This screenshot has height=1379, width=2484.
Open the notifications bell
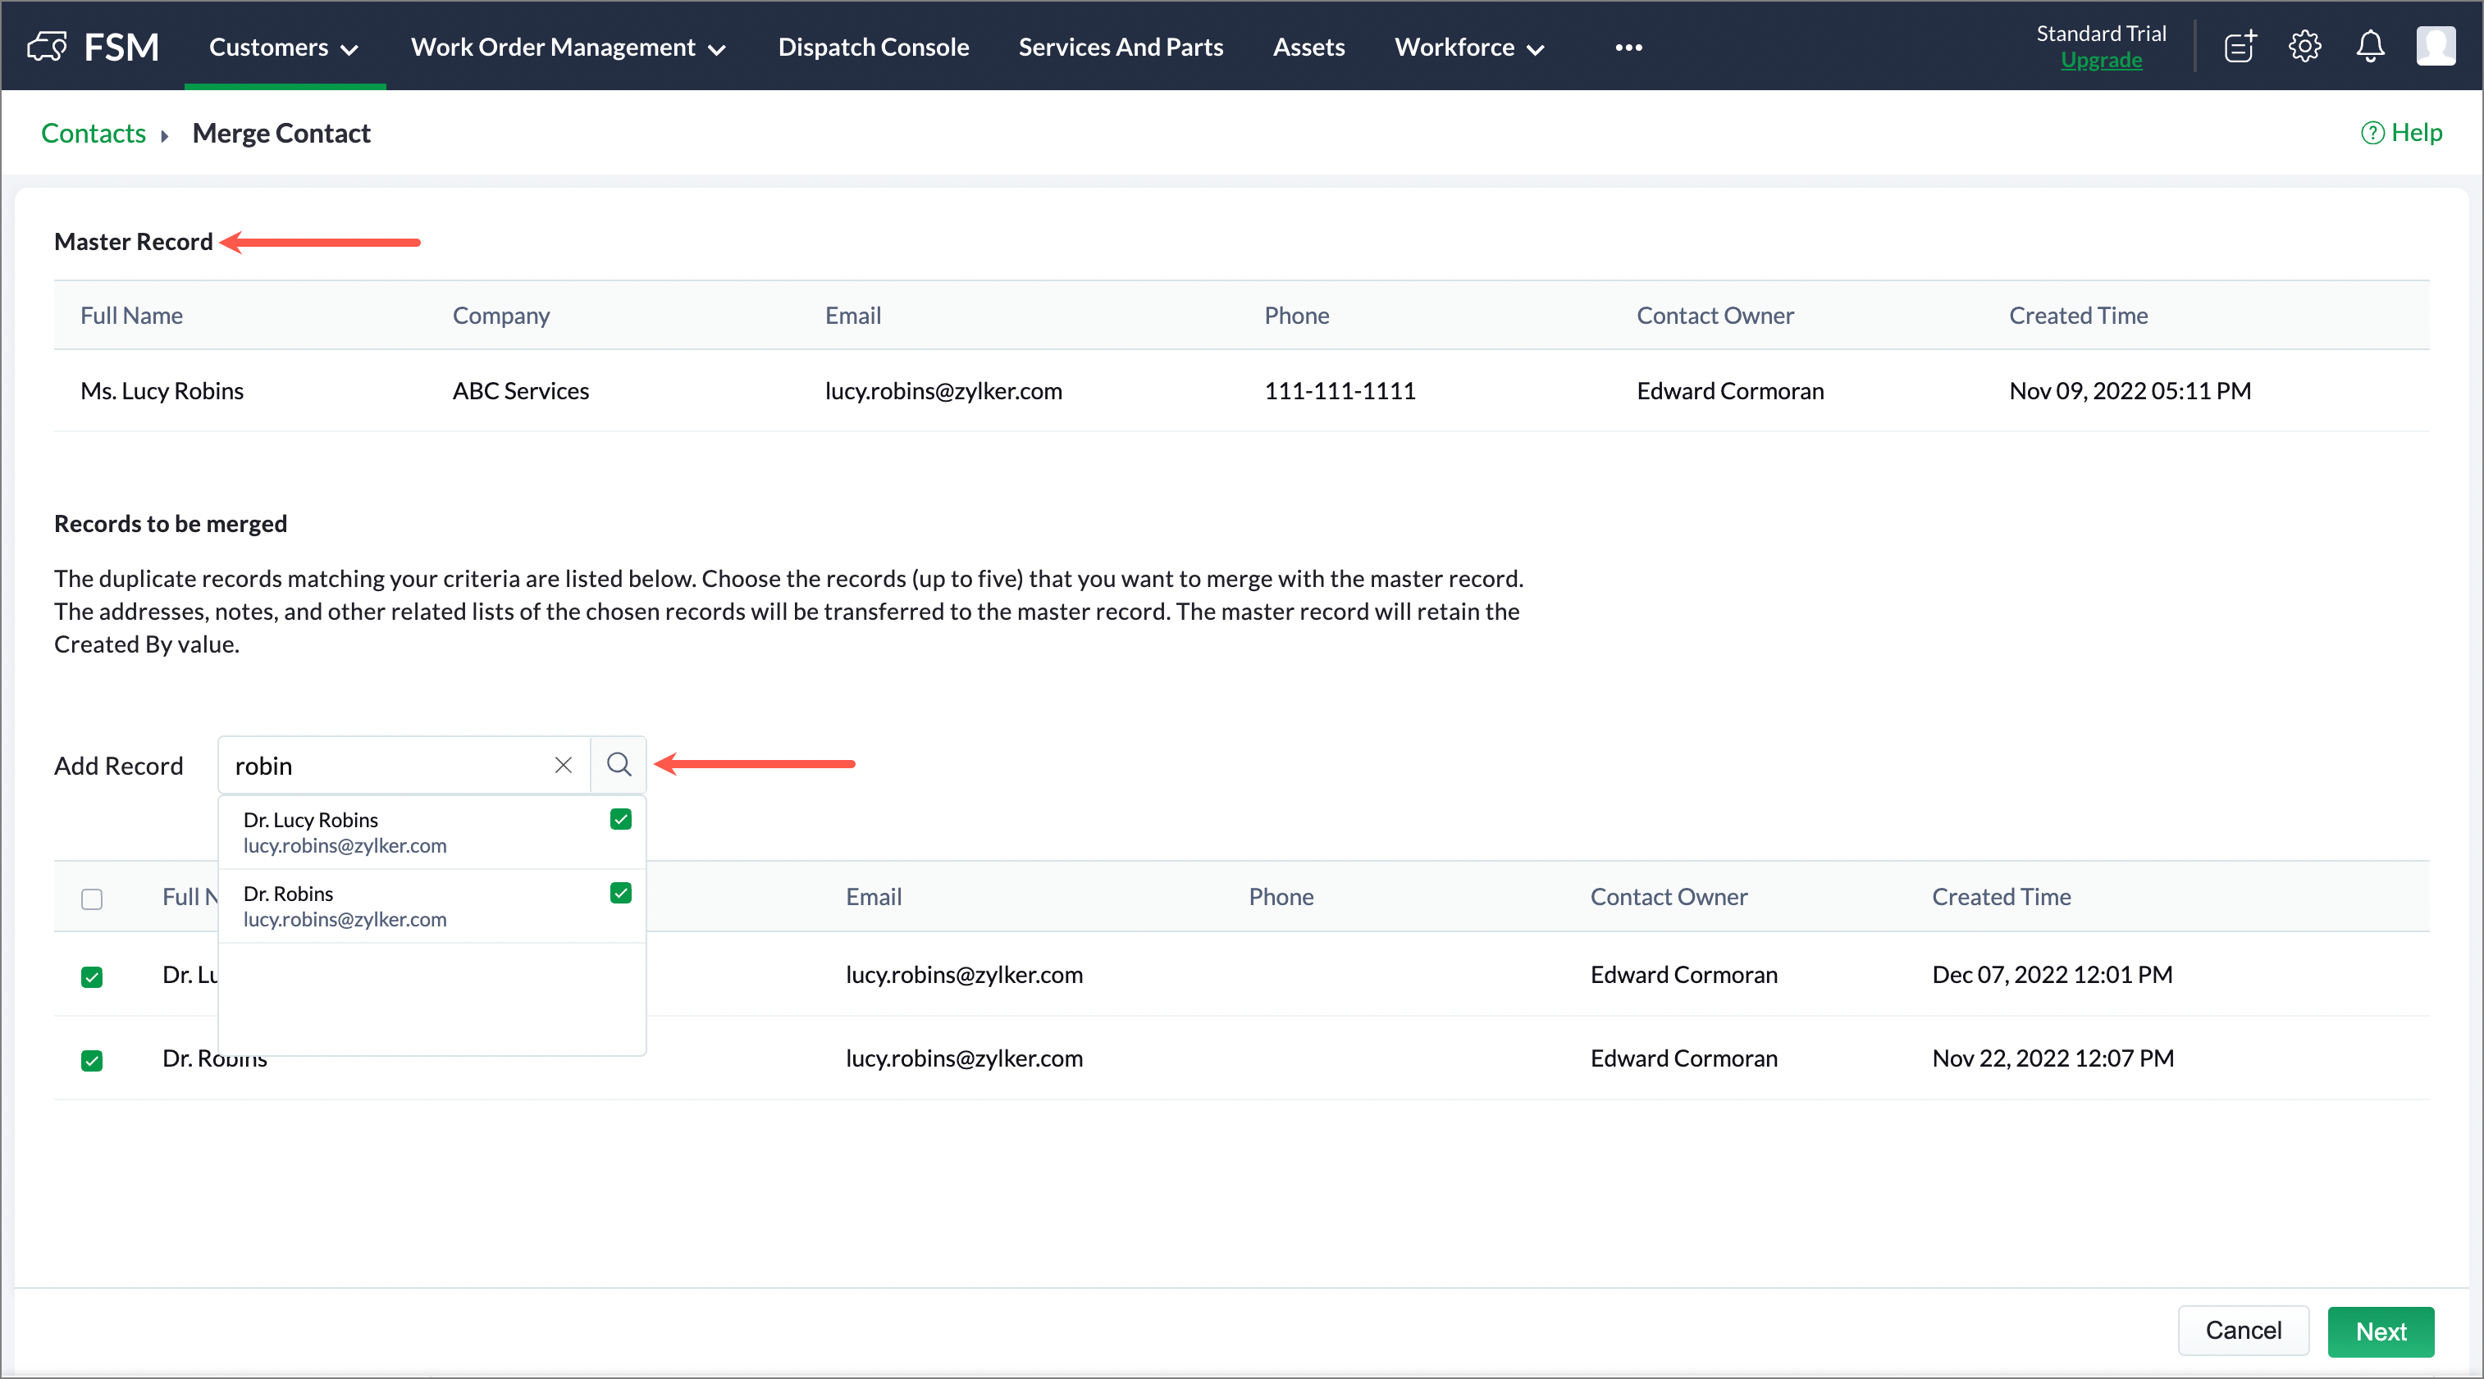click(x=2370, y=46)
